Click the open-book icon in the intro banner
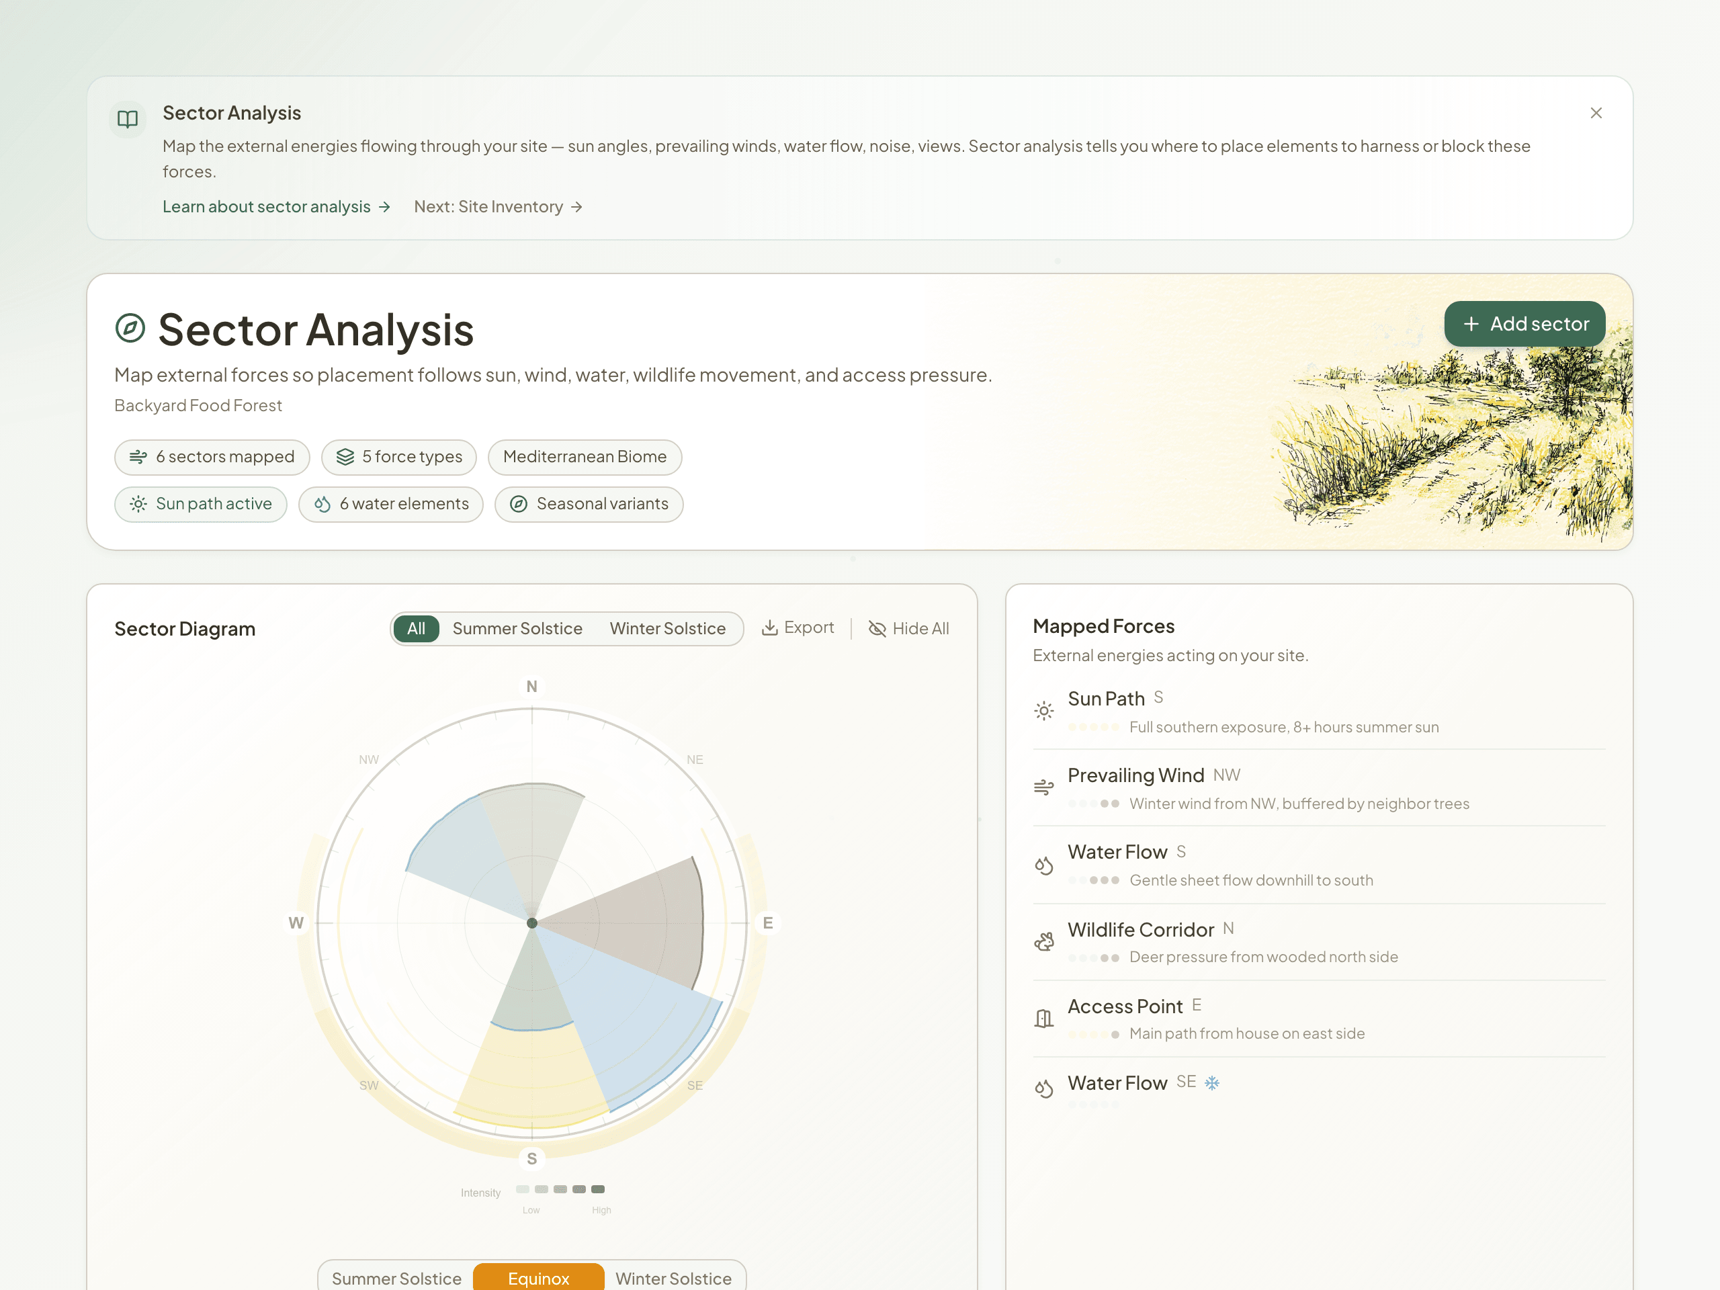The height and width of the screenshot is (1290, 1720). tap(128, 118)
